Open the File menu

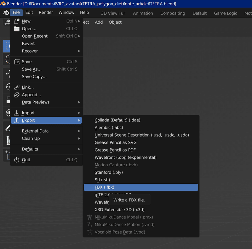[16, 12]
